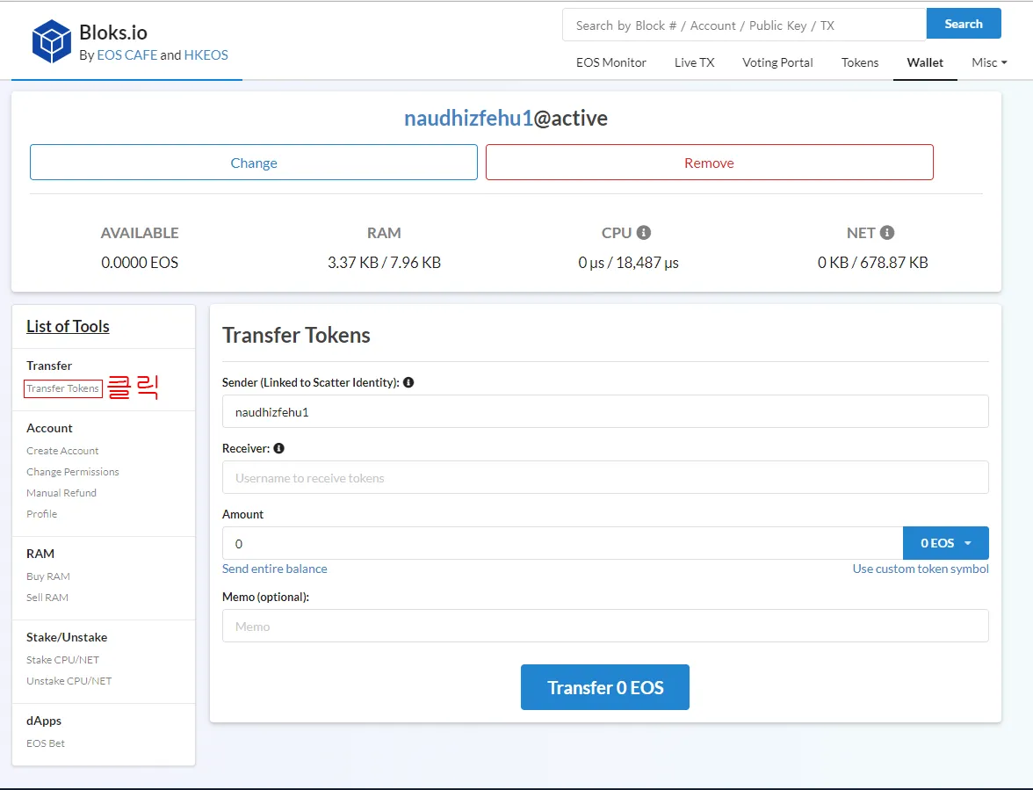The width and height of the screenshot is (1033, 790).
Task: Select the Wallet tab
Action: pyautogui.click(x=925, y=62)
